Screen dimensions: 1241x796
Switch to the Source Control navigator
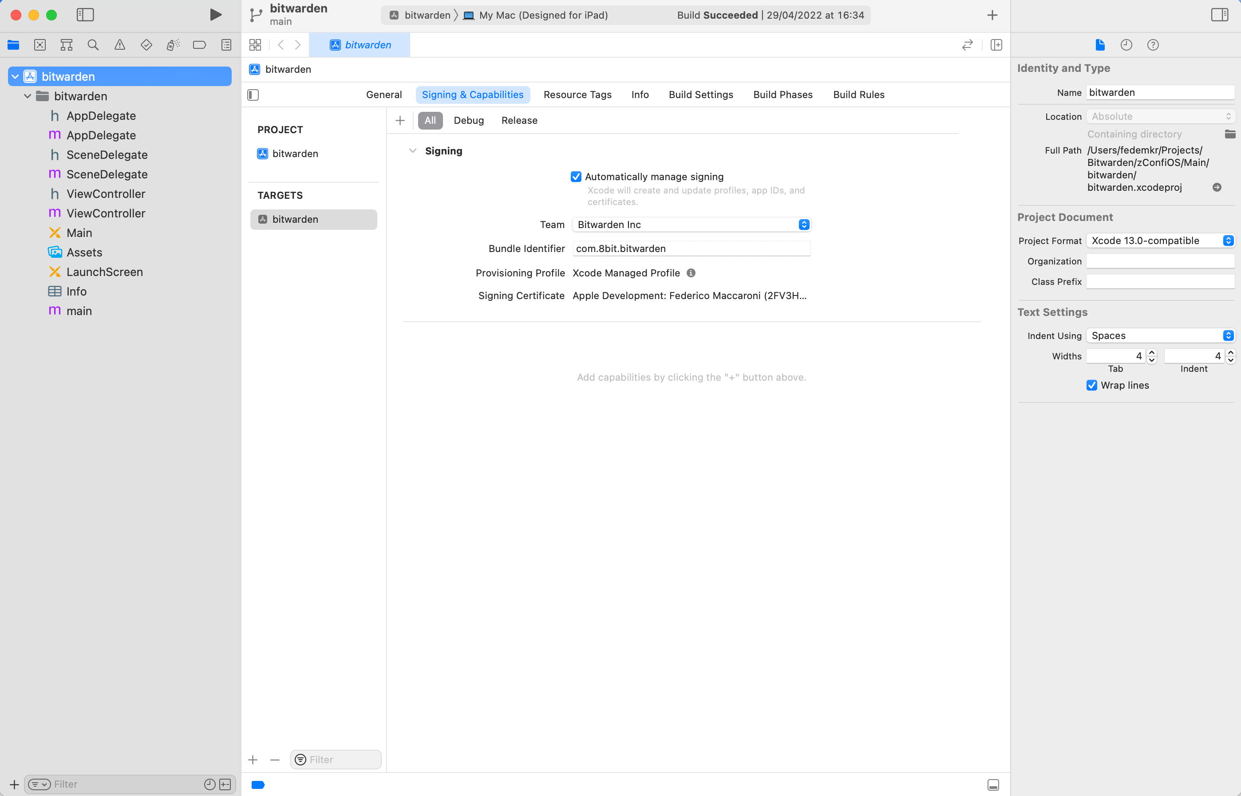tap(40, 45)
